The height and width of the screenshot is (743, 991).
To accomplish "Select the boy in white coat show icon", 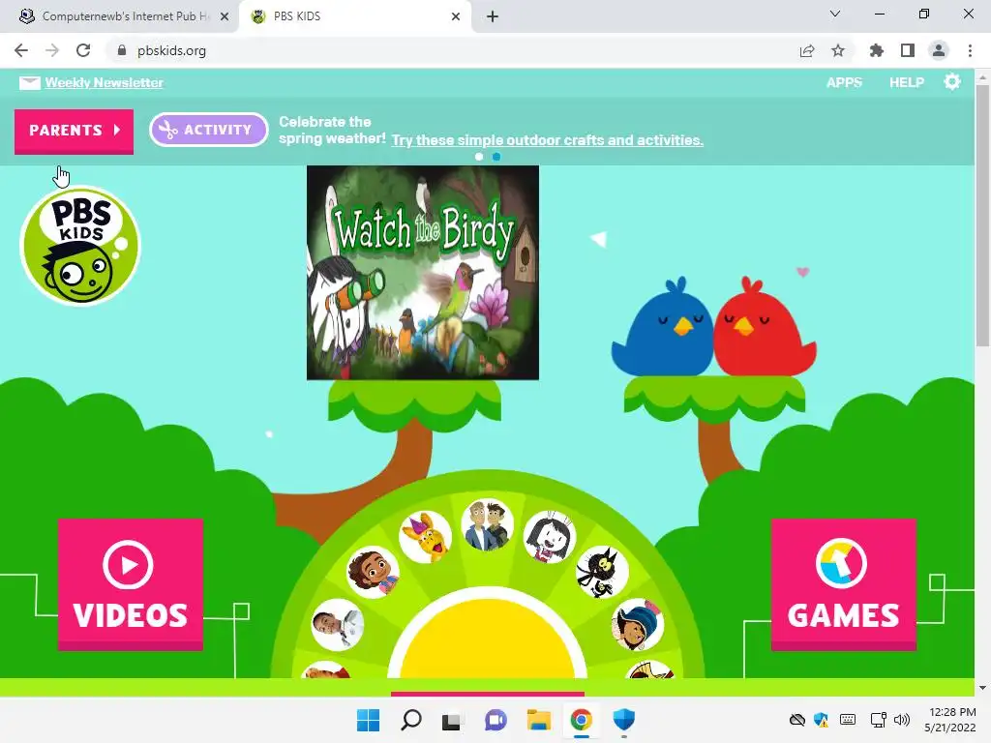I will tap(338, 624).
